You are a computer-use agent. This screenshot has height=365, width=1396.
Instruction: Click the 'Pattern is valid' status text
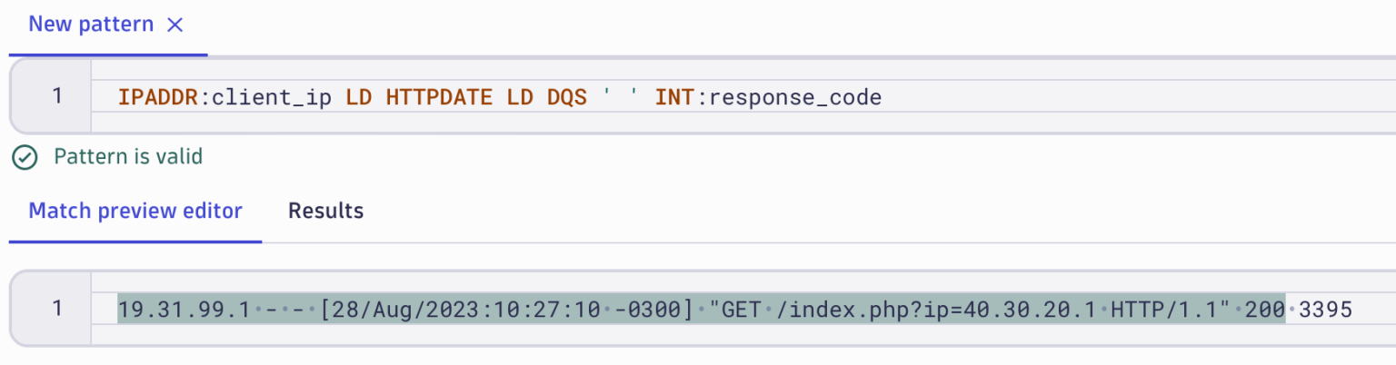pyautogui.click(x=128, y=157)
